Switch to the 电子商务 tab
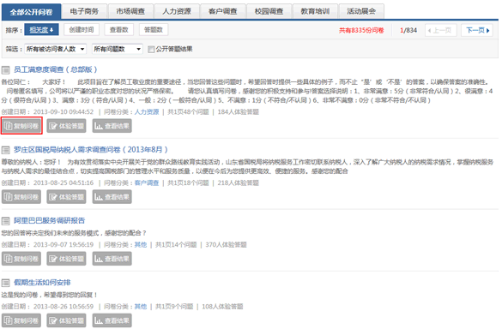502x329 pixels. coord(84,11)
